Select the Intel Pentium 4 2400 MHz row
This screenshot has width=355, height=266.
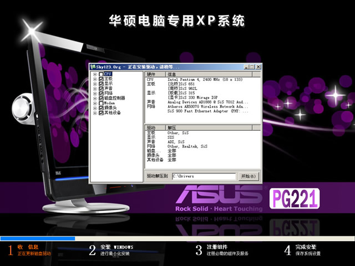(x=202, y=80)
